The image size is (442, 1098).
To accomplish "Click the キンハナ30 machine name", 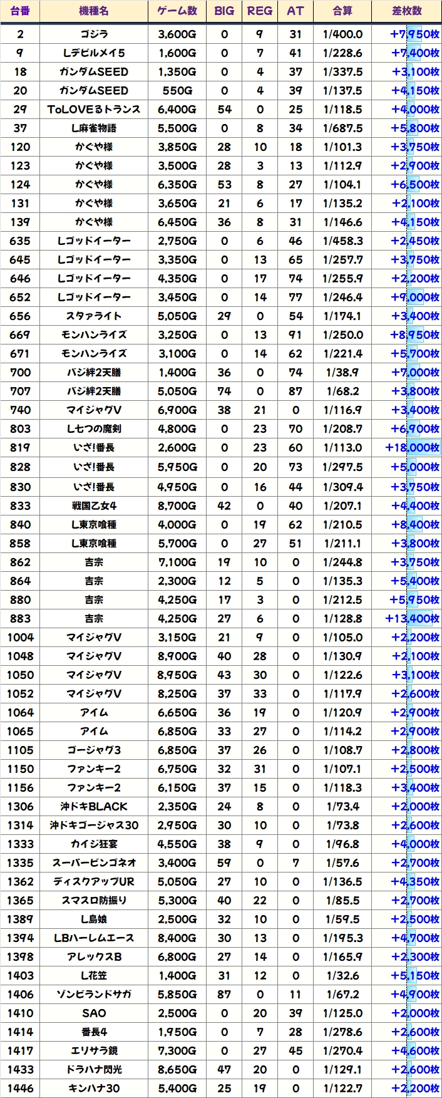I will click(94, 1089).
